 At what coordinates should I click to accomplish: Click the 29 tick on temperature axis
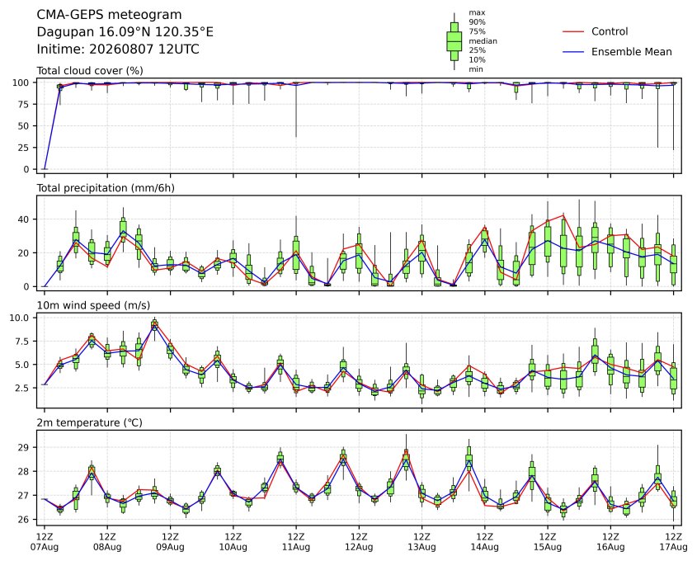[24, 448]
